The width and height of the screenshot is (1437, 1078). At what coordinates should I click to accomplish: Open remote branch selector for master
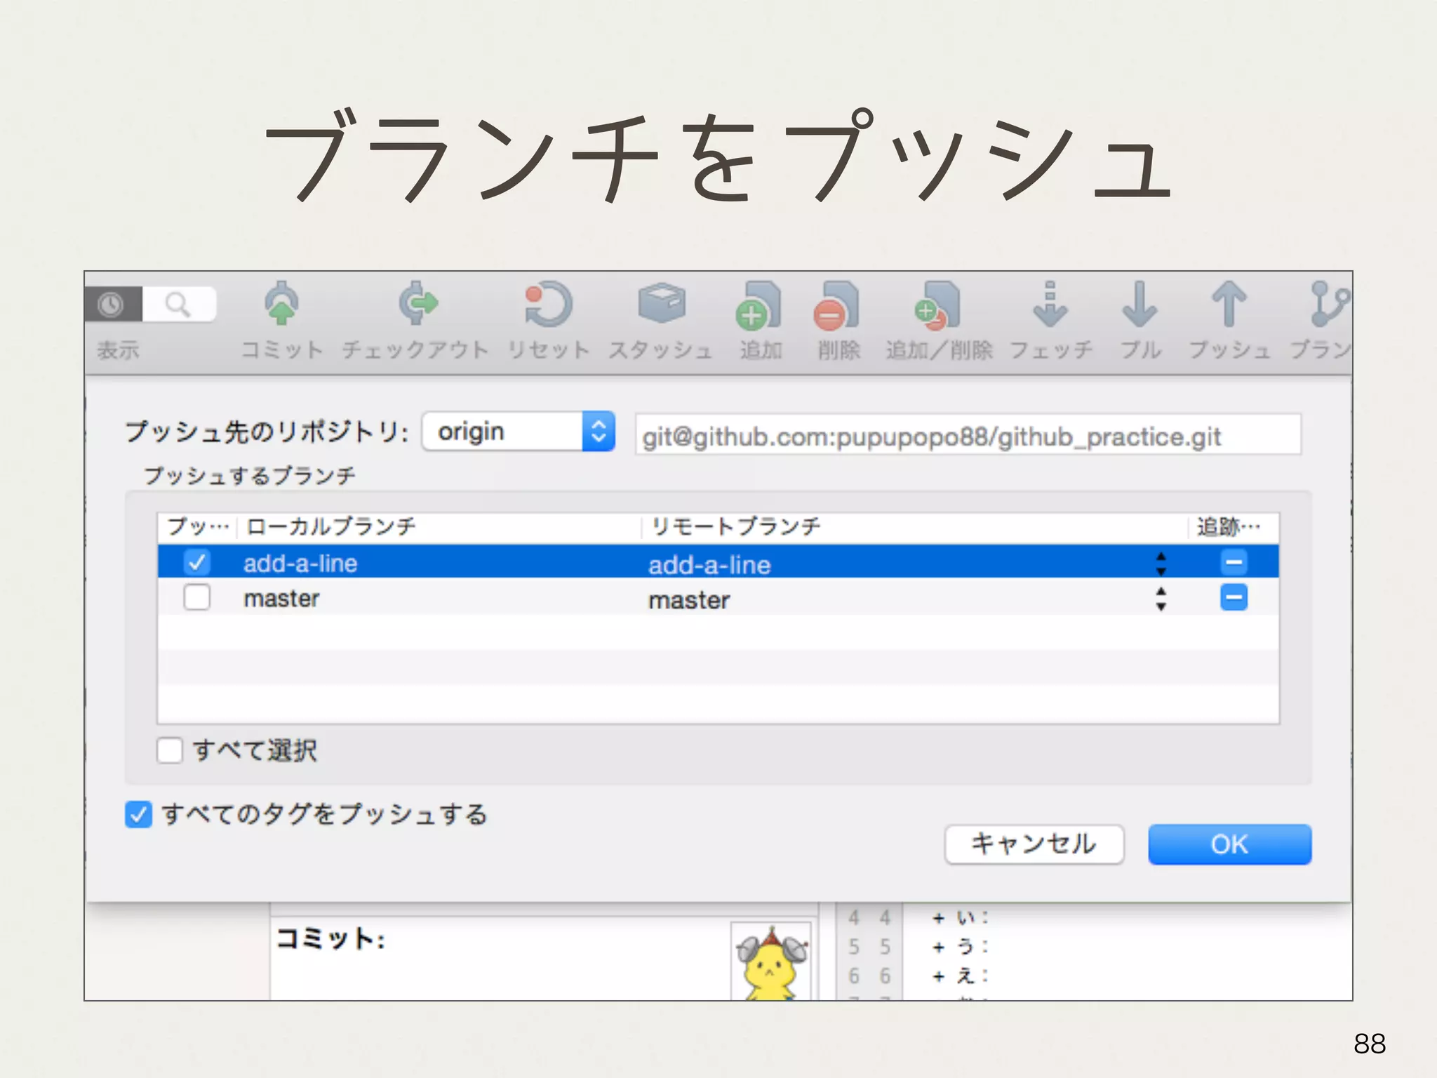click(x=1161, y=599)
